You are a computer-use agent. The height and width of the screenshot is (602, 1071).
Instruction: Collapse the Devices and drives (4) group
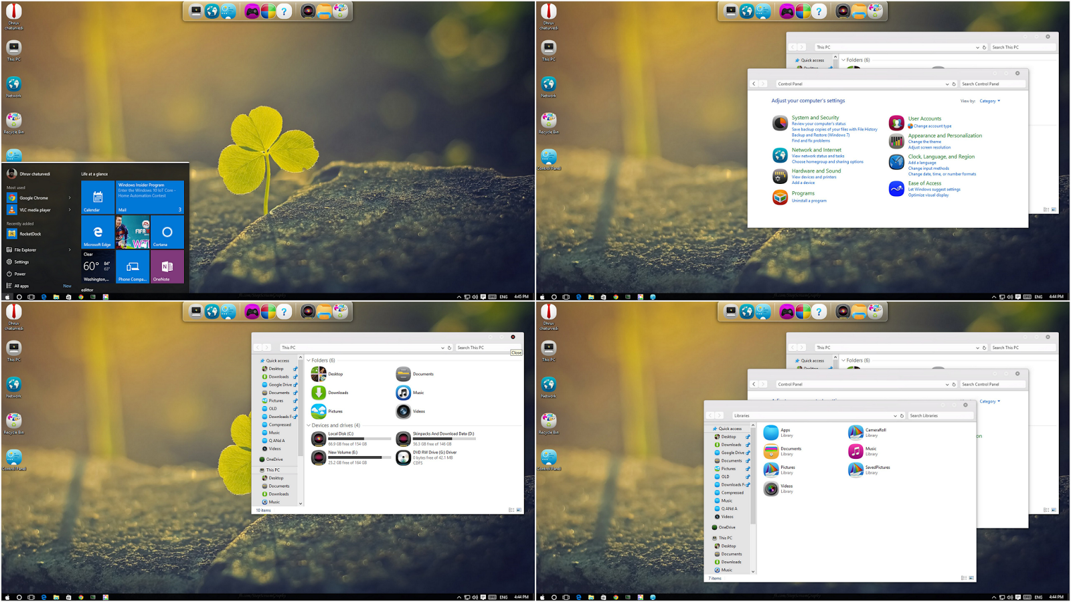click(309, 425)
